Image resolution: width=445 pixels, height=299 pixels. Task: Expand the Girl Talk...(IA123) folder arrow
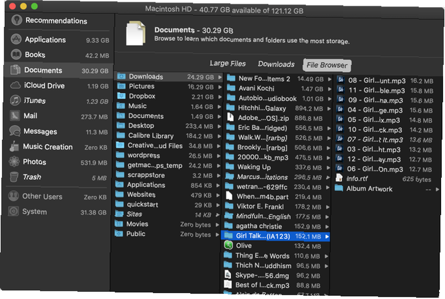click(x=327, y=236)
